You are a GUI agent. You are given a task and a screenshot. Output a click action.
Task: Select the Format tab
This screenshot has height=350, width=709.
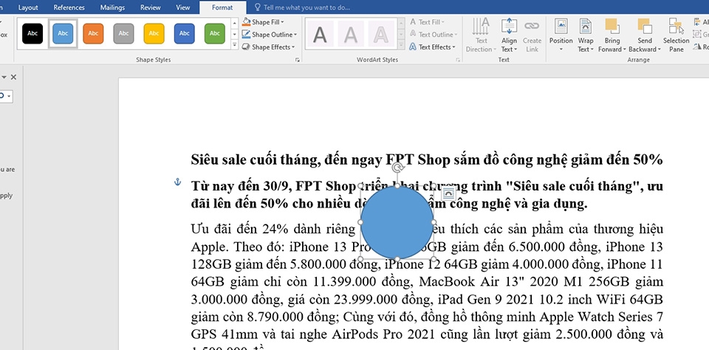click(x=222, y=7)
